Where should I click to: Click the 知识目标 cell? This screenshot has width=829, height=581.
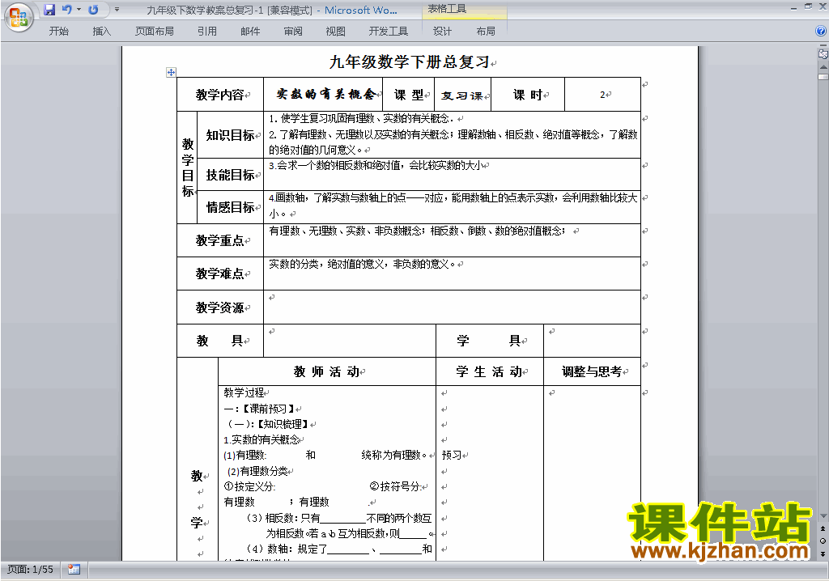click(230, 135)
